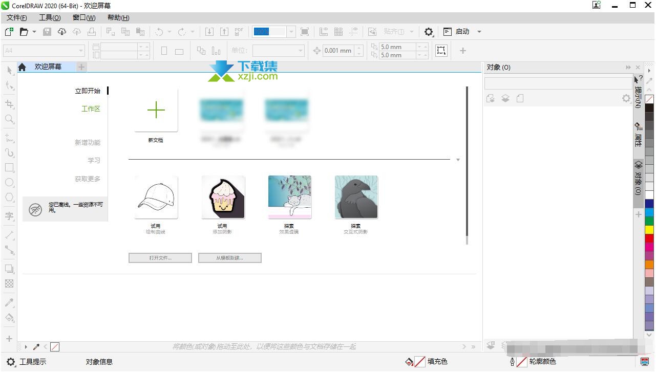656x373 pixels.
Task: Open the 工具 menu
Action: click(50, 17)
